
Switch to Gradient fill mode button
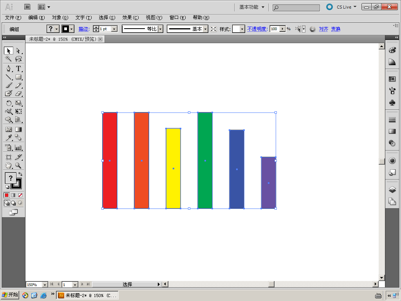(13, 195)
